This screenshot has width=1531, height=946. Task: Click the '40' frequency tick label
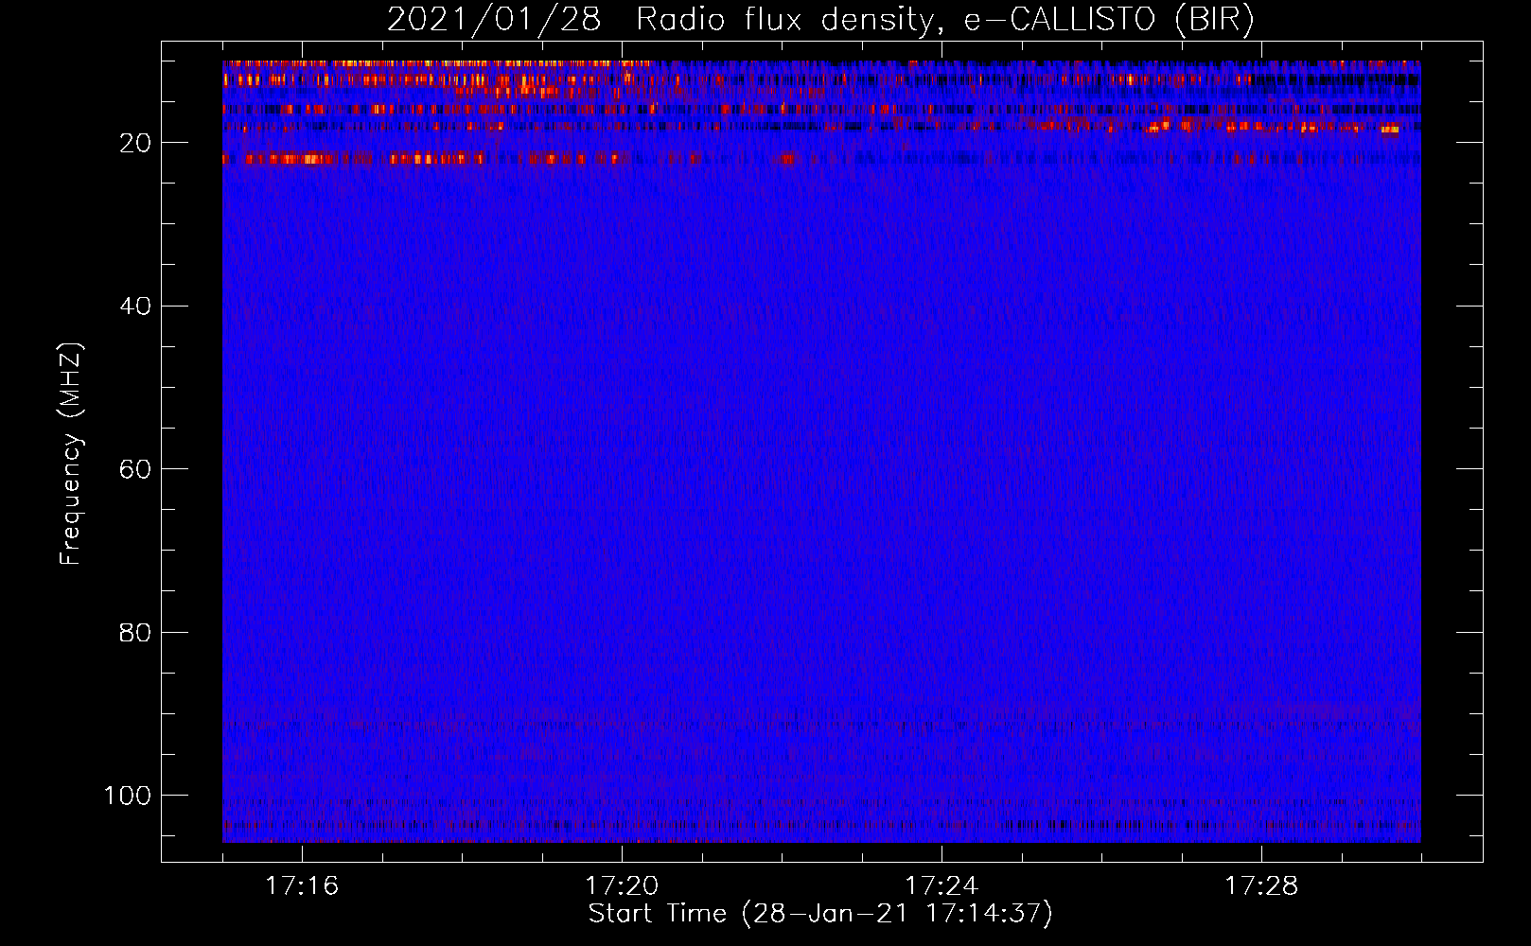click(x=135, y=307)
